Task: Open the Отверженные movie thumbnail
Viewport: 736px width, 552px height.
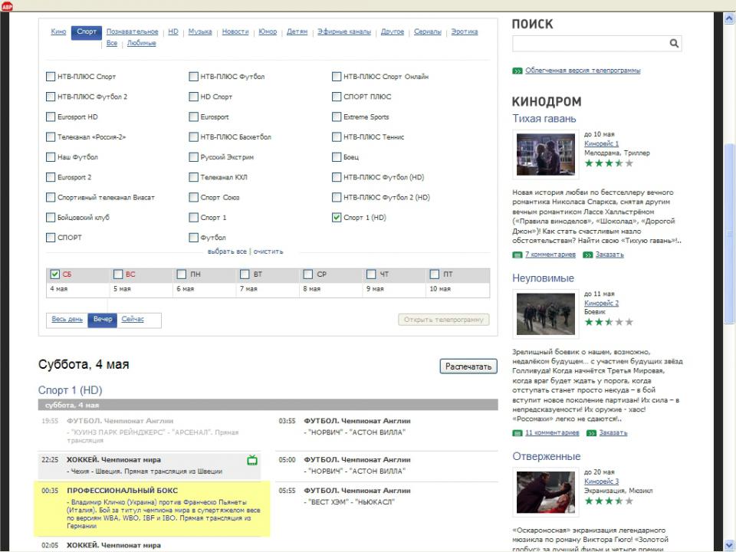Action: click(545, 491)
